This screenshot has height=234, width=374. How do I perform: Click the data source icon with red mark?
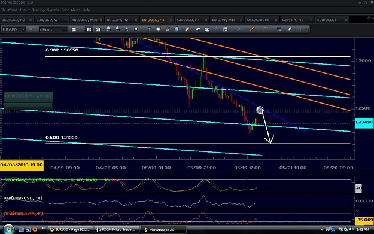31,29
